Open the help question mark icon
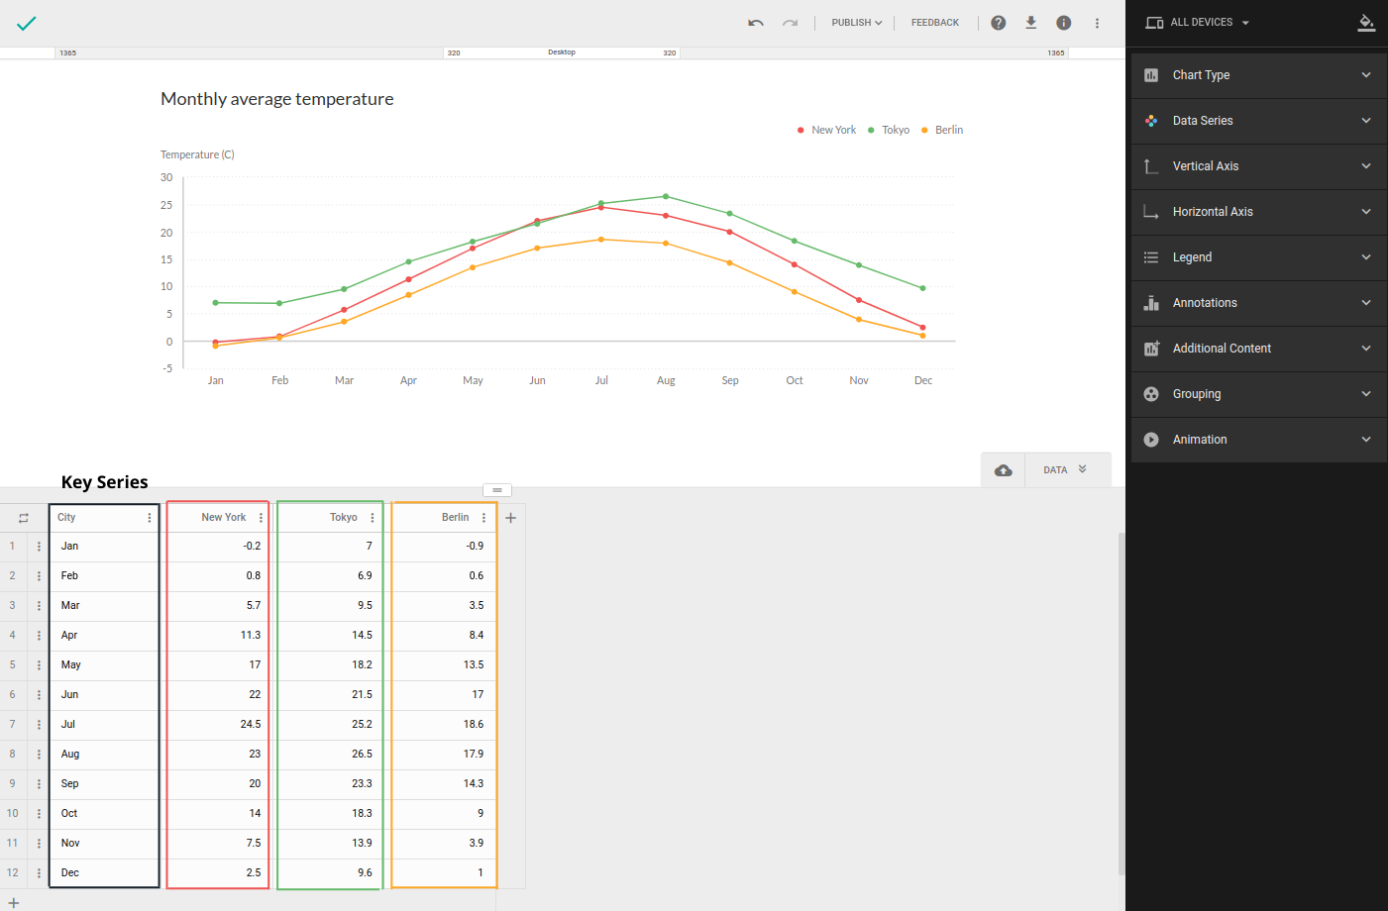Viewport: 1388px width, 911px height. pyautogui.click(x=999, y=23)
